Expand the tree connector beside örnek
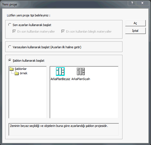Viewport: 151px width, 145px height. coord(13,73)
